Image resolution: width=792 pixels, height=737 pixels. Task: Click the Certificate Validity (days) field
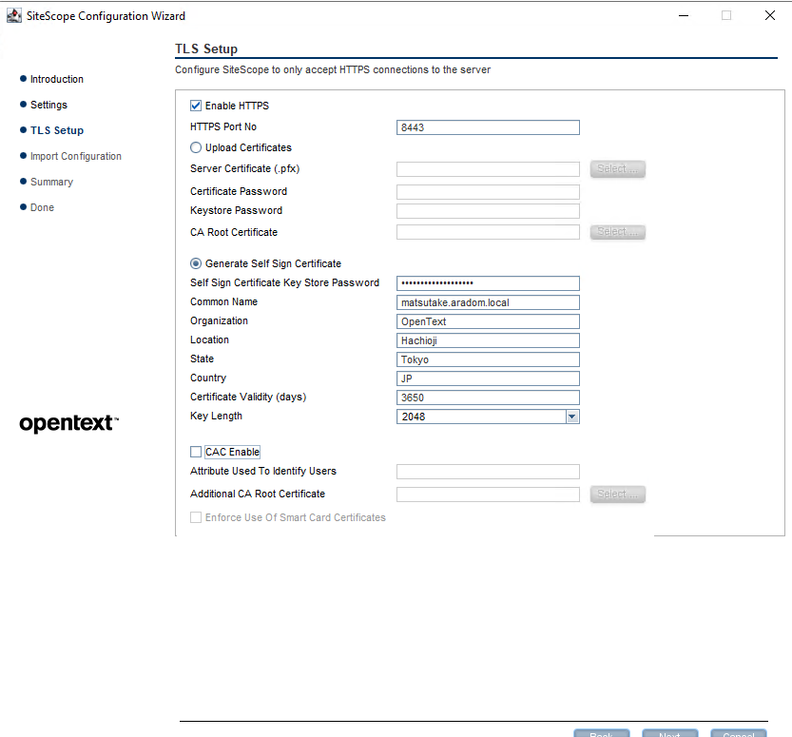(488, 398)
